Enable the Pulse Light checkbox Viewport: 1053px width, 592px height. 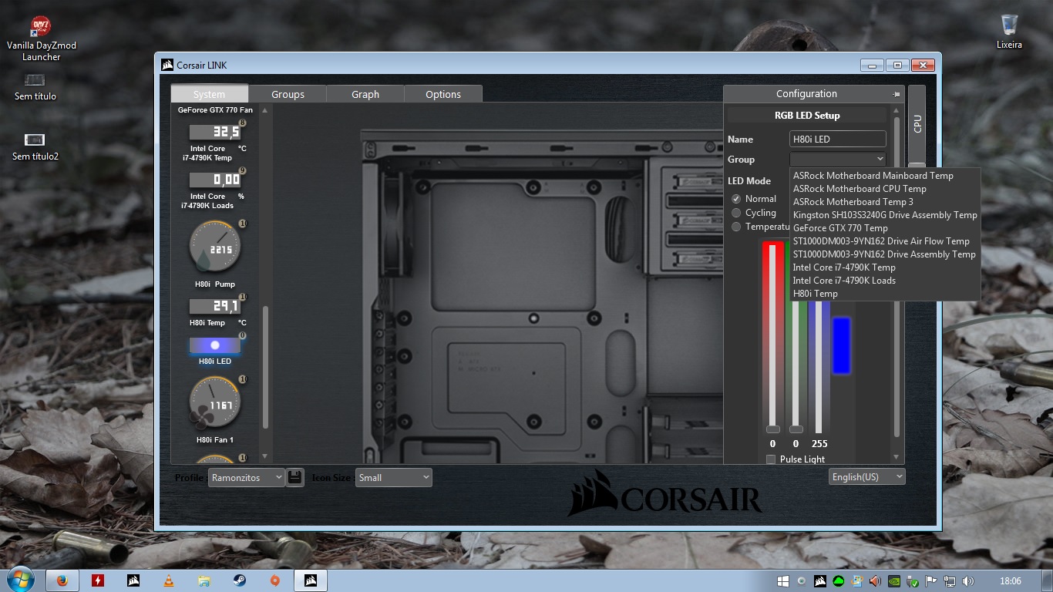click(771, 459)
